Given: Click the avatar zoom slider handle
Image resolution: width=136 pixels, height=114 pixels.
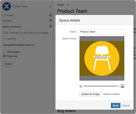Looking at the screenshot, I should (x=118, y=86).
